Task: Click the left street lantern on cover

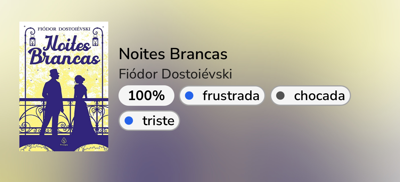Action: [32, 41]
